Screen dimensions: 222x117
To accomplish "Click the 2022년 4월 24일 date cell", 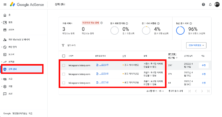I will [188, 83].
